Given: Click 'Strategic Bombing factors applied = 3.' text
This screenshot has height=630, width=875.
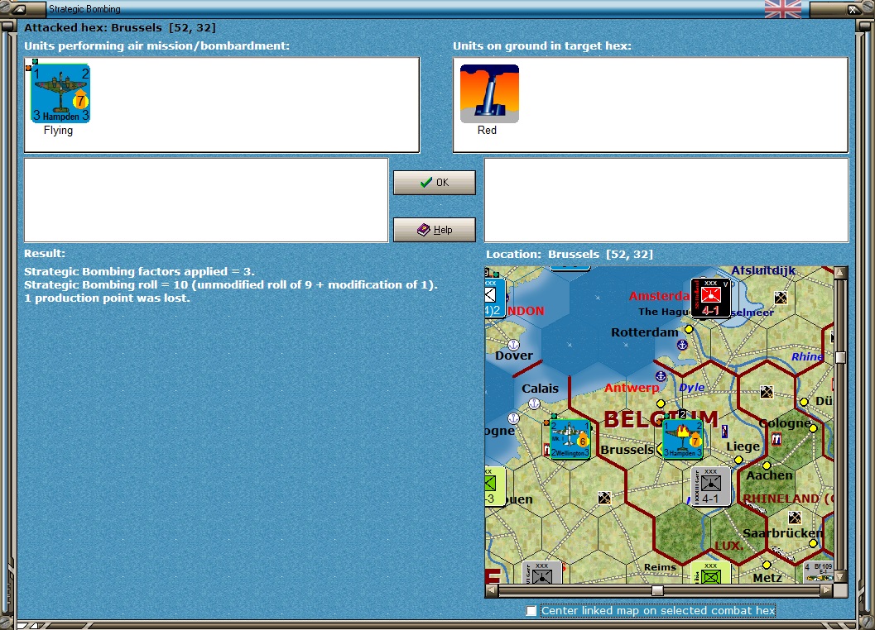Looking at the screenshot, I should coord(139,271).
